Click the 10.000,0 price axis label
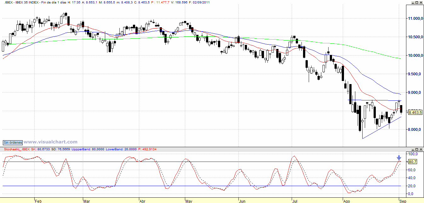Image resolution: width=424 pixels, height=203 pixels. click(x=415, y=56)
